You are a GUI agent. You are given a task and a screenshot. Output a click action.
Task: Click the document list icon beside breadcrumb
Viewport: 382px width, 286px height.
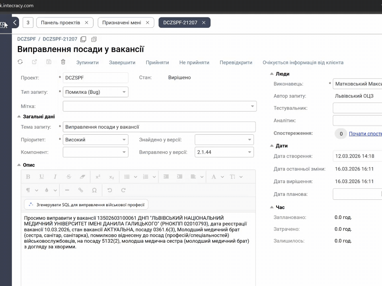pyautogui.click(x=94, y=39)
